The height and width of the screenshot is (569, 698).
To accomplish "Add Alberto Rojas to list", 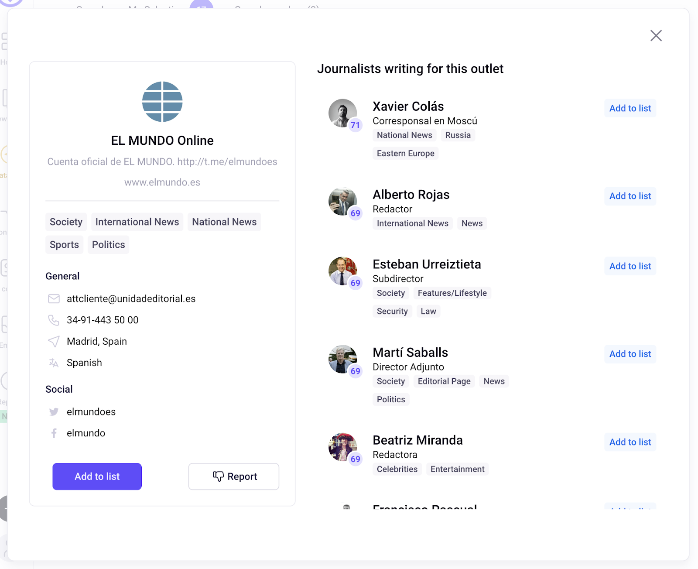I will click(x=630, y=196).
